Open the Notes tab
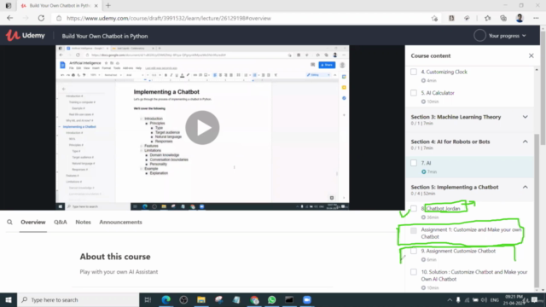This screenshot has height=307, width=546. click(x=83, y=222)
